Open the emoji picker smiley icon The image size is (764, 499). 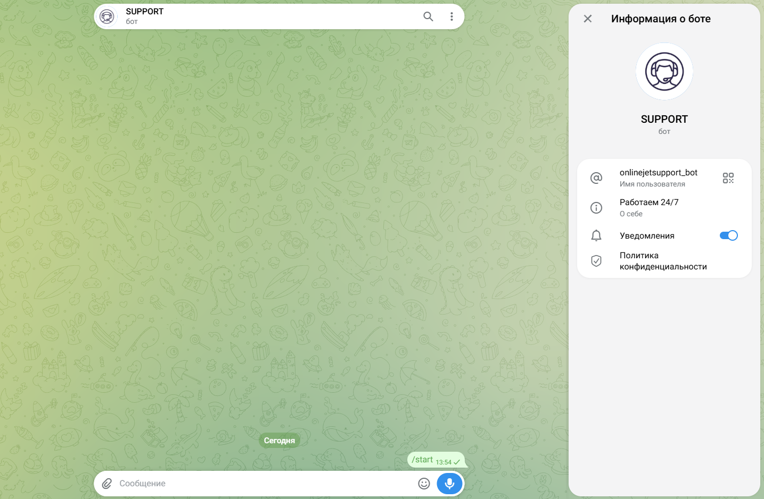[424, 484]
